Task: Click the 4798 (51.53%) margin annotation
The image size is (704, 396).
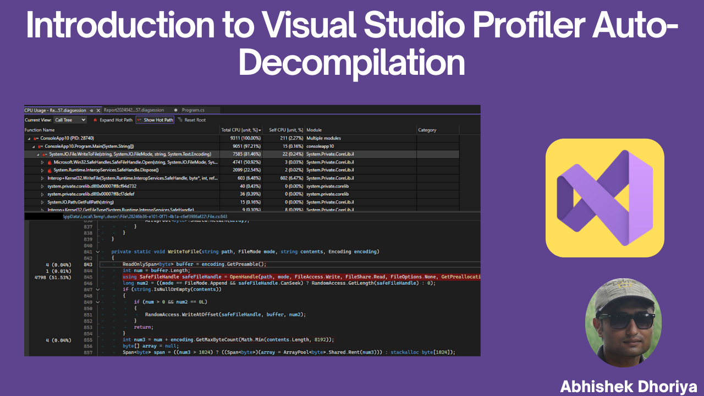Action: coord(52,277)
